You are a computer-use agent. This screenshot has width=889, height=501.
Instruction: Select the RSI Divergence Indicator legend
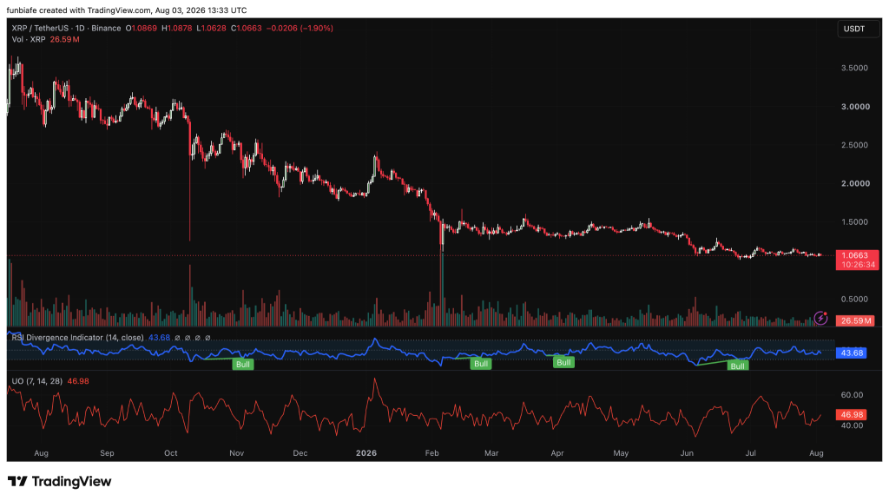(77, 337)
